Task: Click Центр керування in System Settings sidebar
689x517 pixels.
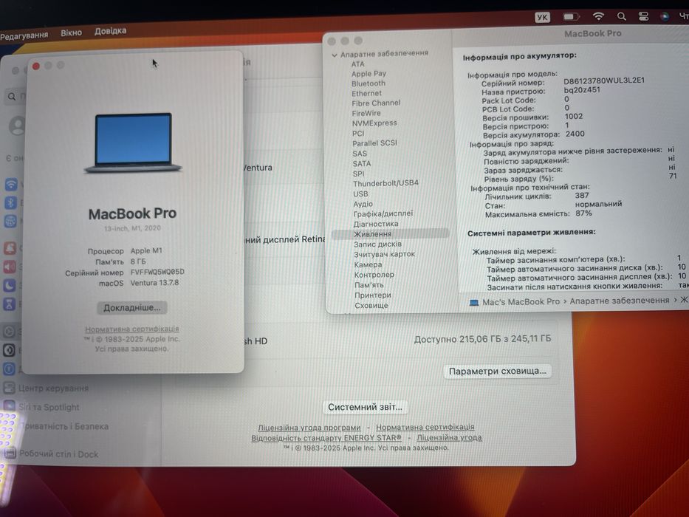Action: [x=54, y=388]
